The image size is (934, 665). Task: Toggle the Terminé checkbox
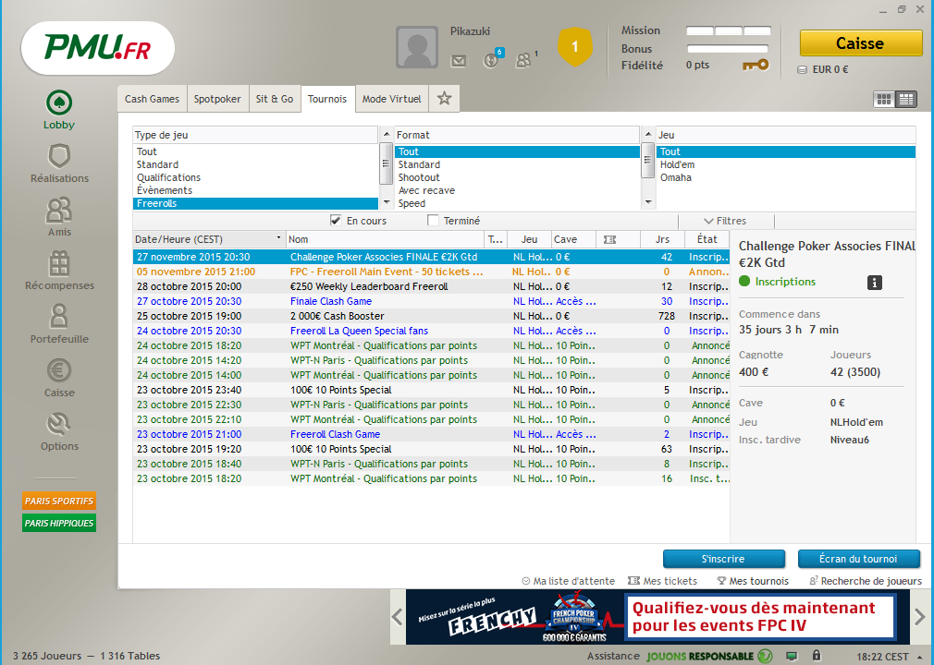tap(433, 221)
